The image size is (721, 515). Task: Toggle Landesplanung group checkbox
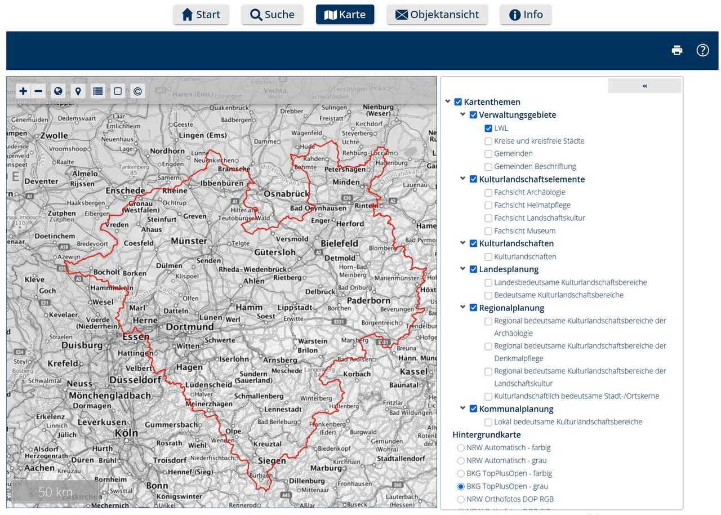coord(473,269)
